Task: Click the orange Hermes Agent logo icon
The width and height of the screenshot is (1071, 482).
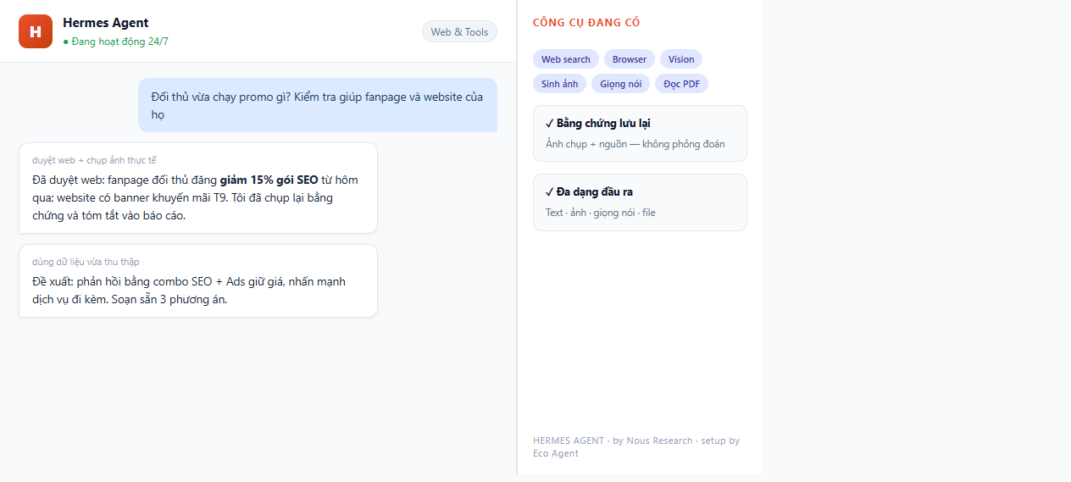Action: pyautogui.click(x=36, y=31)
